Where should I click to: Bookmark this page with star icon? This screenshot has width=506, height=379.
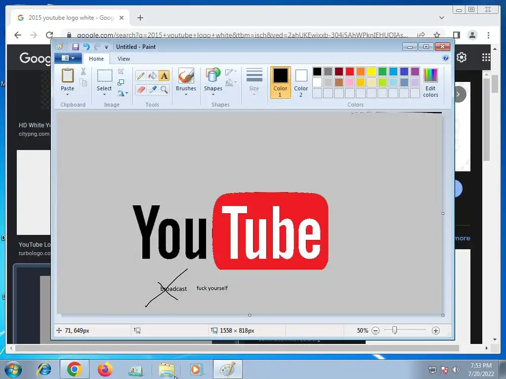click(x=437, y=35)
